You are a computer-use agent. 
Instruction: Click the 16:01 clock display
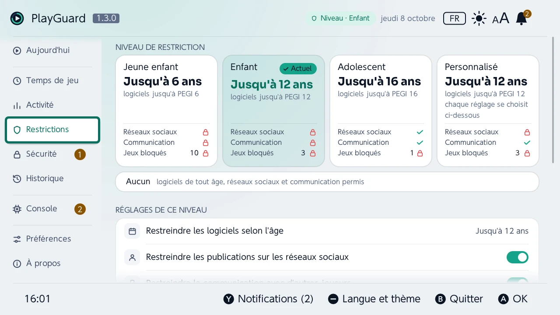(x=38, y=299)
